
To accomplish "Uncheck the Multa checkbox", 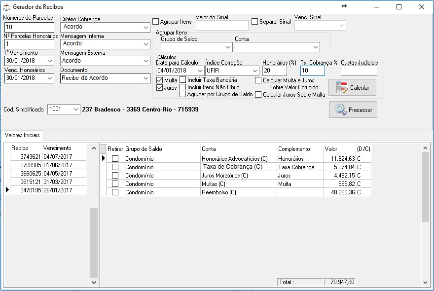I will [159, 80].
